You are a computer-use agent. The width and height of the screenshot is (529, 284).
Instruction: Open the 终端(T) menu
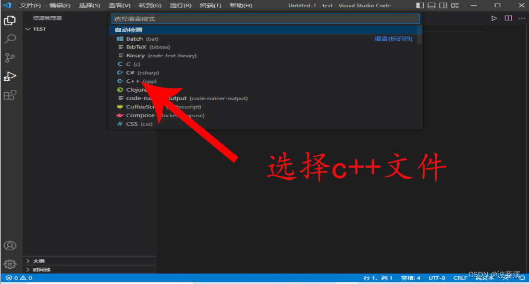point(211,5)
